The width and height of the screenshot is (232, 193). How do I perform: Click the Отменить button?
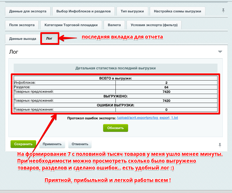[80, 144]
